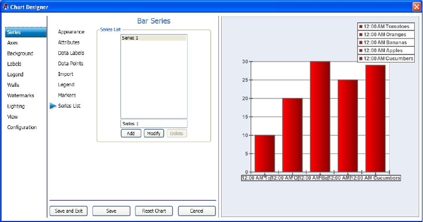Go to the Labels category
The width and height of the screenshot is (423, 222).
(x=14, y=64)
